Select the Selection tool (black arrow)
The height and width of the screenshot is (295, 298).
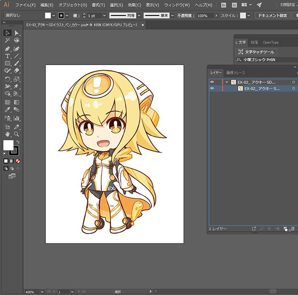(x=7, y=33)
